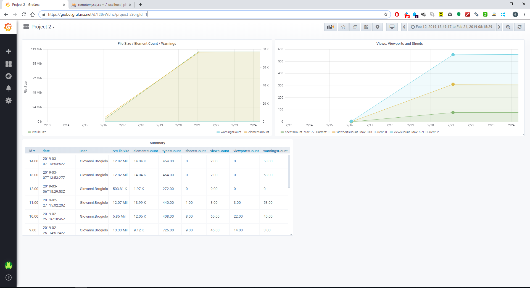Viewport: 530px width, 288px height.
Task: Click the viewsCount data point at 2/21
Action: (x=453, y=55)
